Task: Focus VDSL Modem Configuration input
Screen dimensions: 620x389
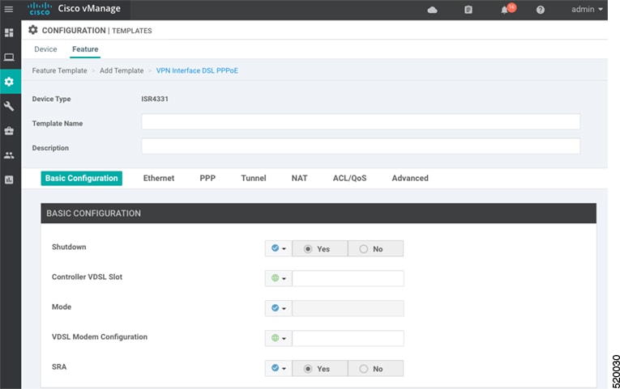Action: pos(348,339)
